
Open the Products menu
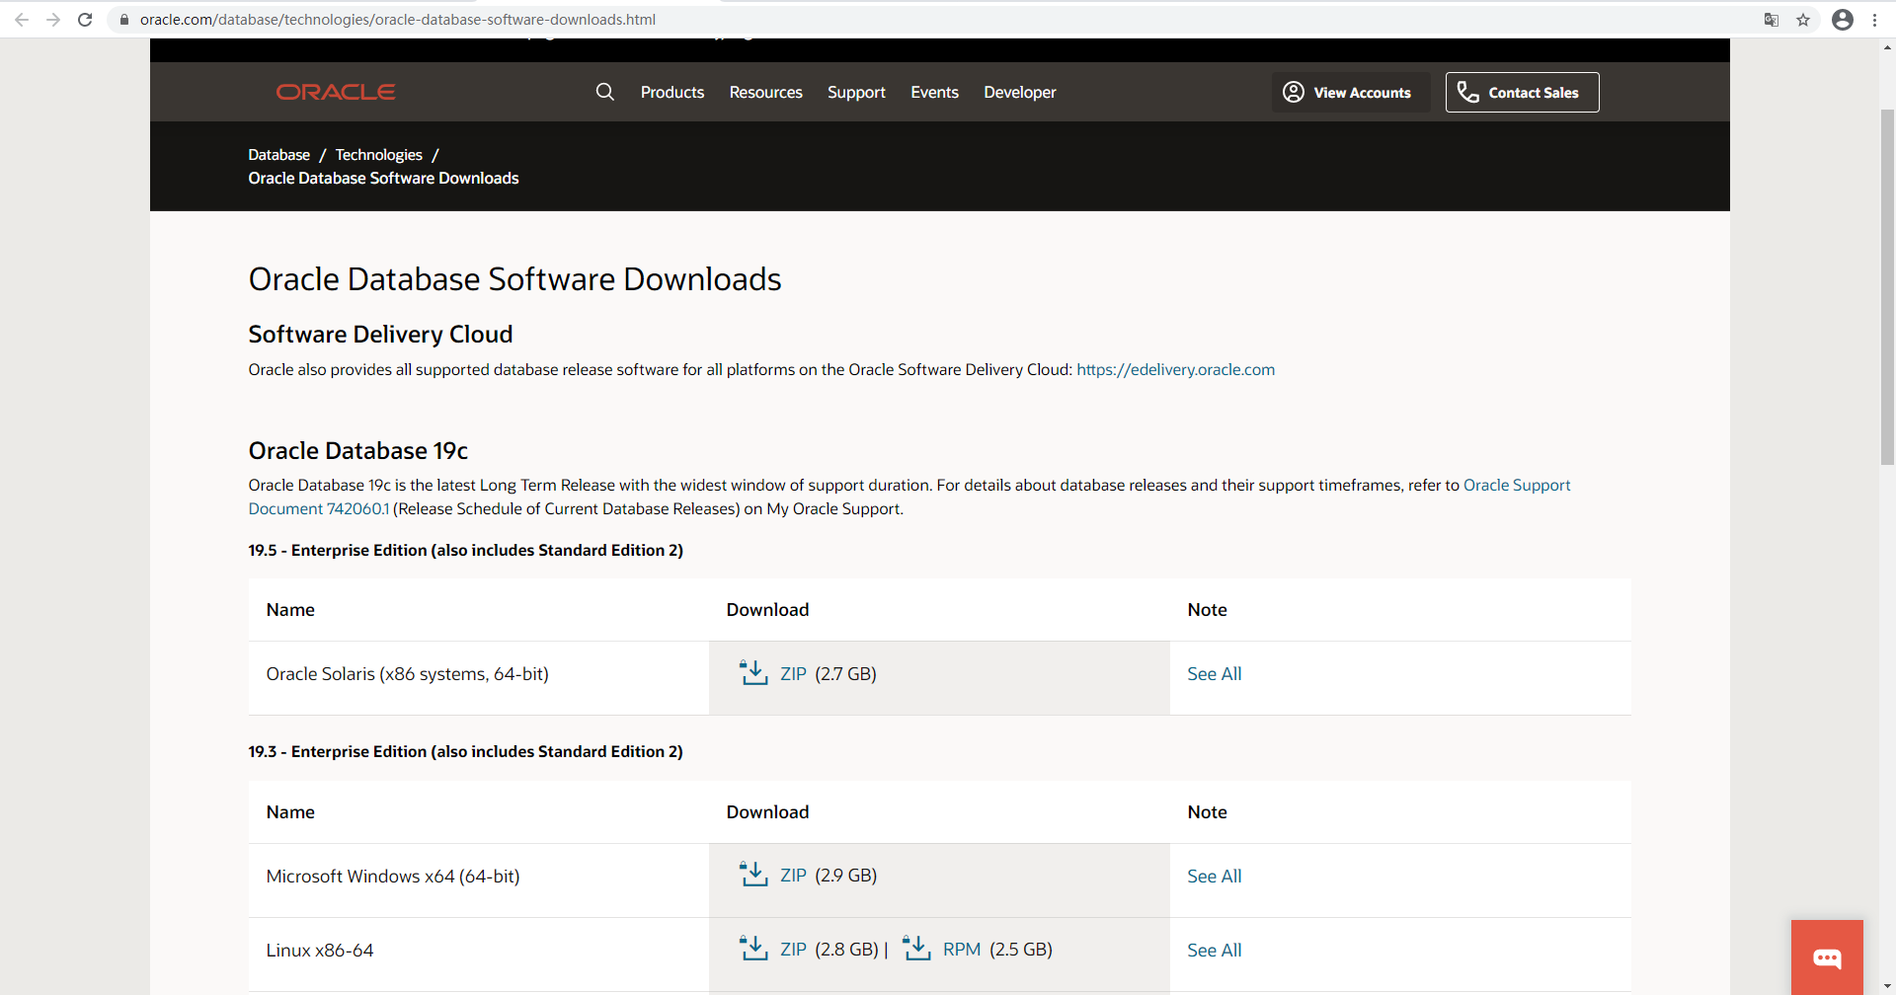coord(672,92)
